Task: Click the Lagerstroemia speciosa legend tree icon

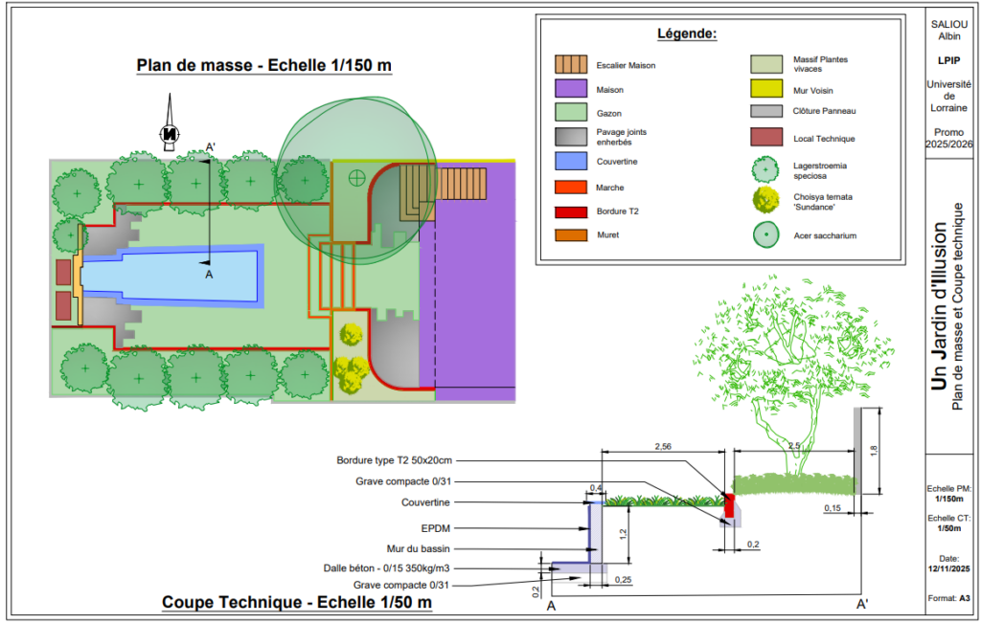Action: 765,170
